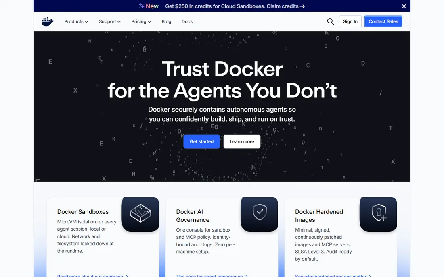
Task: Click the Docker Sandboxes cube icon
Action: (140, 213)
